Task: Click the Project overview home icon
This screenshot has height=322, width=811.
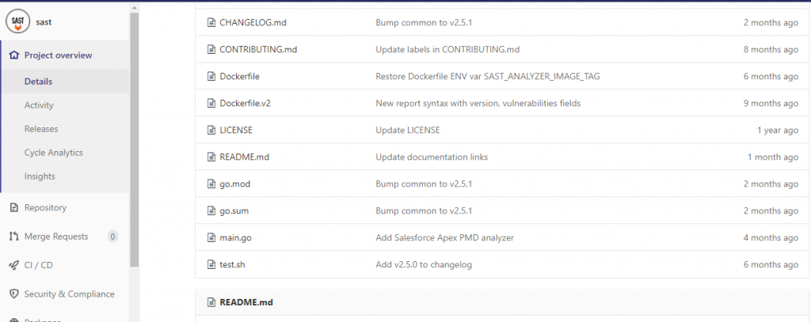Action: (x=13, y=55)
